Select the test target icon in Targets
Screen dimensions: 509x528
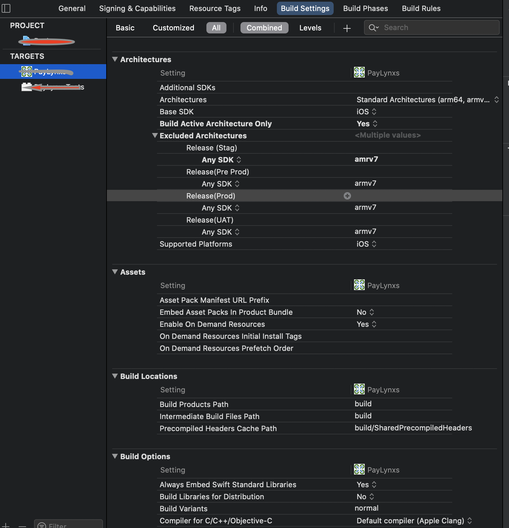pyautogui.click(x=26, y=87)
